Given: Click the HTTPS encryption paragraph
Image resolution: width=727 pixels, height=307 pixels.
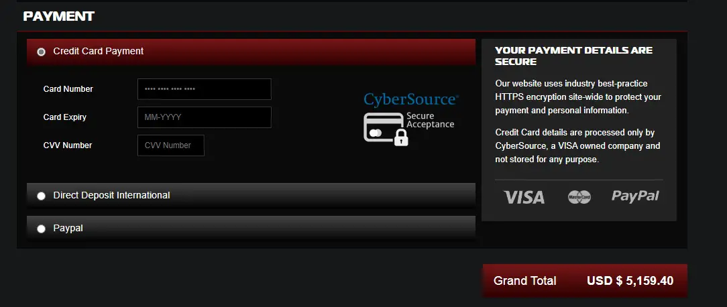Looking at the screenshot, I should tap(578, 97).
